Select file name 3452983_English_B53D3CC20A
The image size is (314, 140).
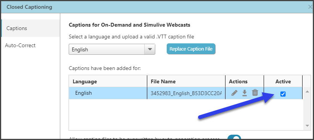[186, 93]
